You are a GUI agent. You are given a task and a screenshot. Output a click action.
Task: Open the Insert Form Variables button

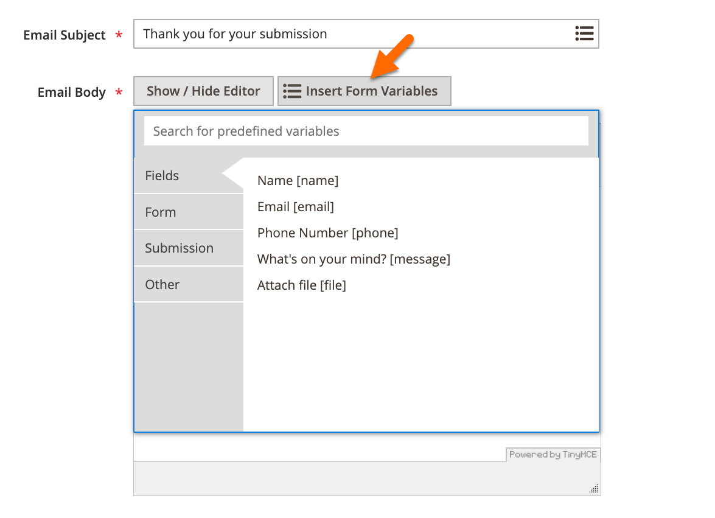[364, 91]
